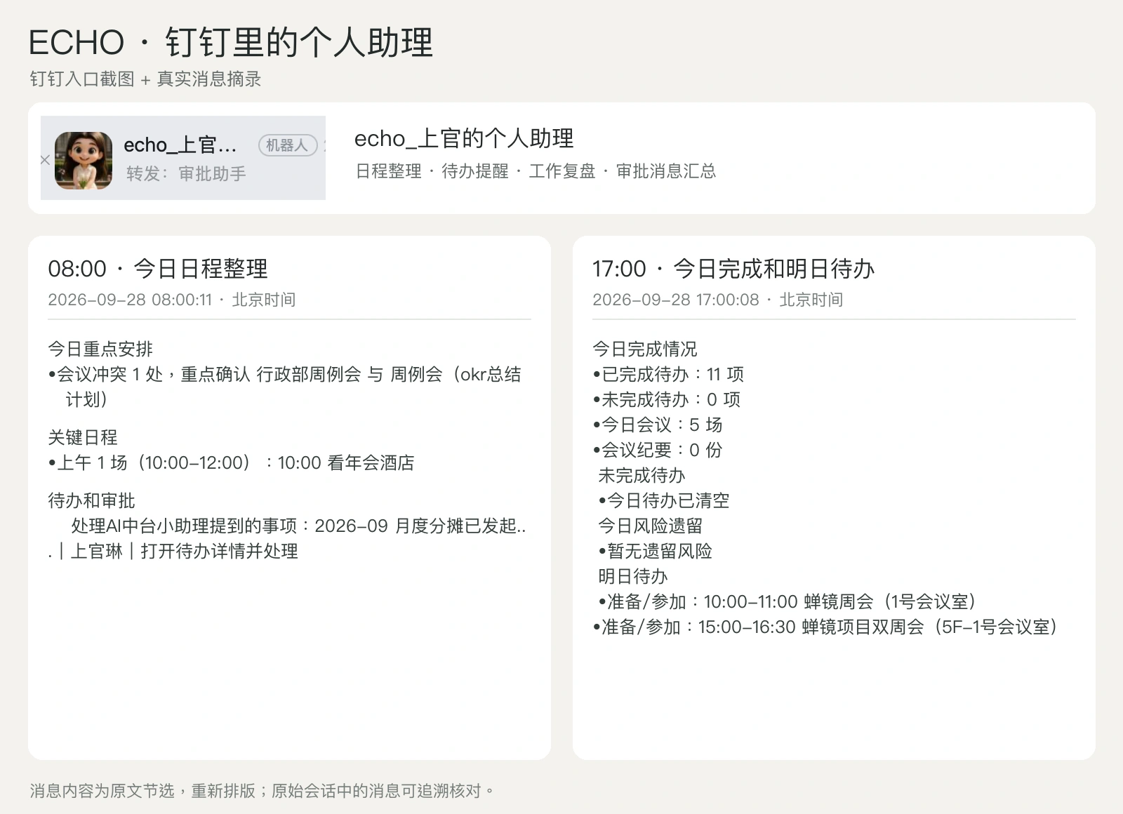Click the 上午 1 场 (10:00-12:00) entry
1123x814 pixels.
click(x=232, y=462)
